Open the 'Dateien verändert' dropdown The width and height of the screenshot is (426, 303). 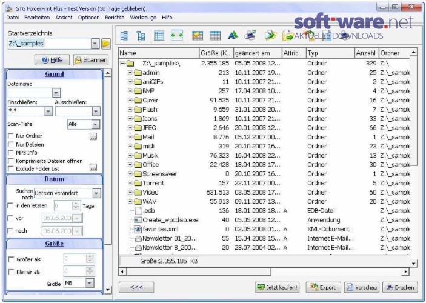(x=96, y=193)
